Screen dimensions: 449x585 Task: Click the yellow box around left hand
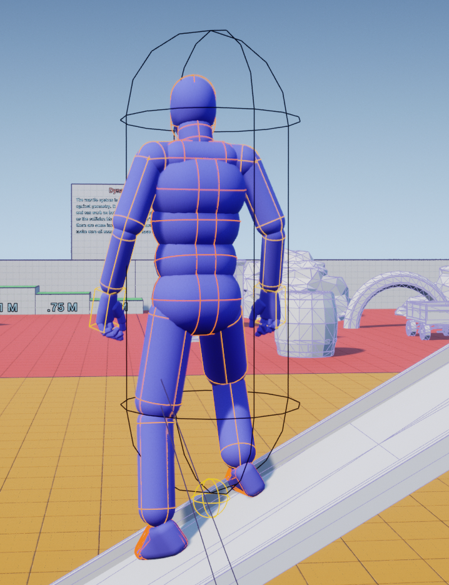[107, 309]
